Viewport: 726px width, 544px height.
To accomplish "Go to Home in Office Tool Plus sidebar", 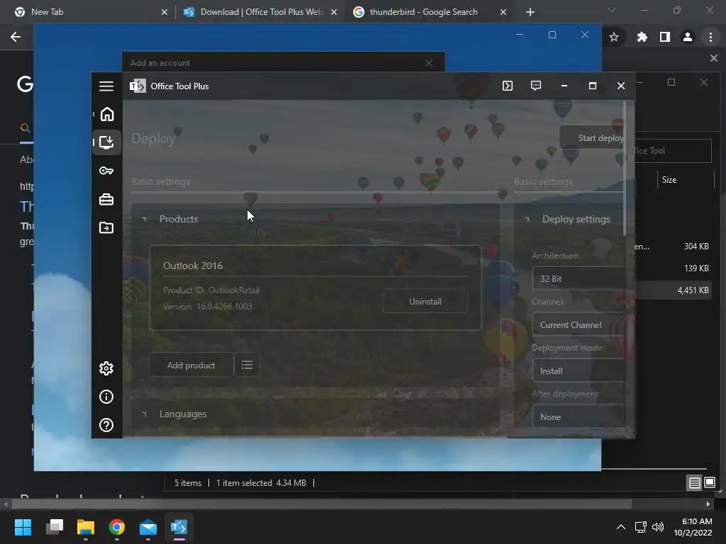I will (x=106, y=114).
